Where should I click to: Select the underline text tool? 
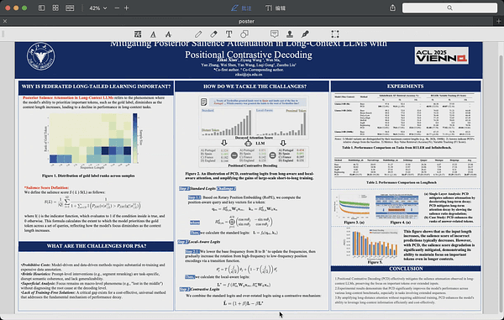click(x=154, y=34)
